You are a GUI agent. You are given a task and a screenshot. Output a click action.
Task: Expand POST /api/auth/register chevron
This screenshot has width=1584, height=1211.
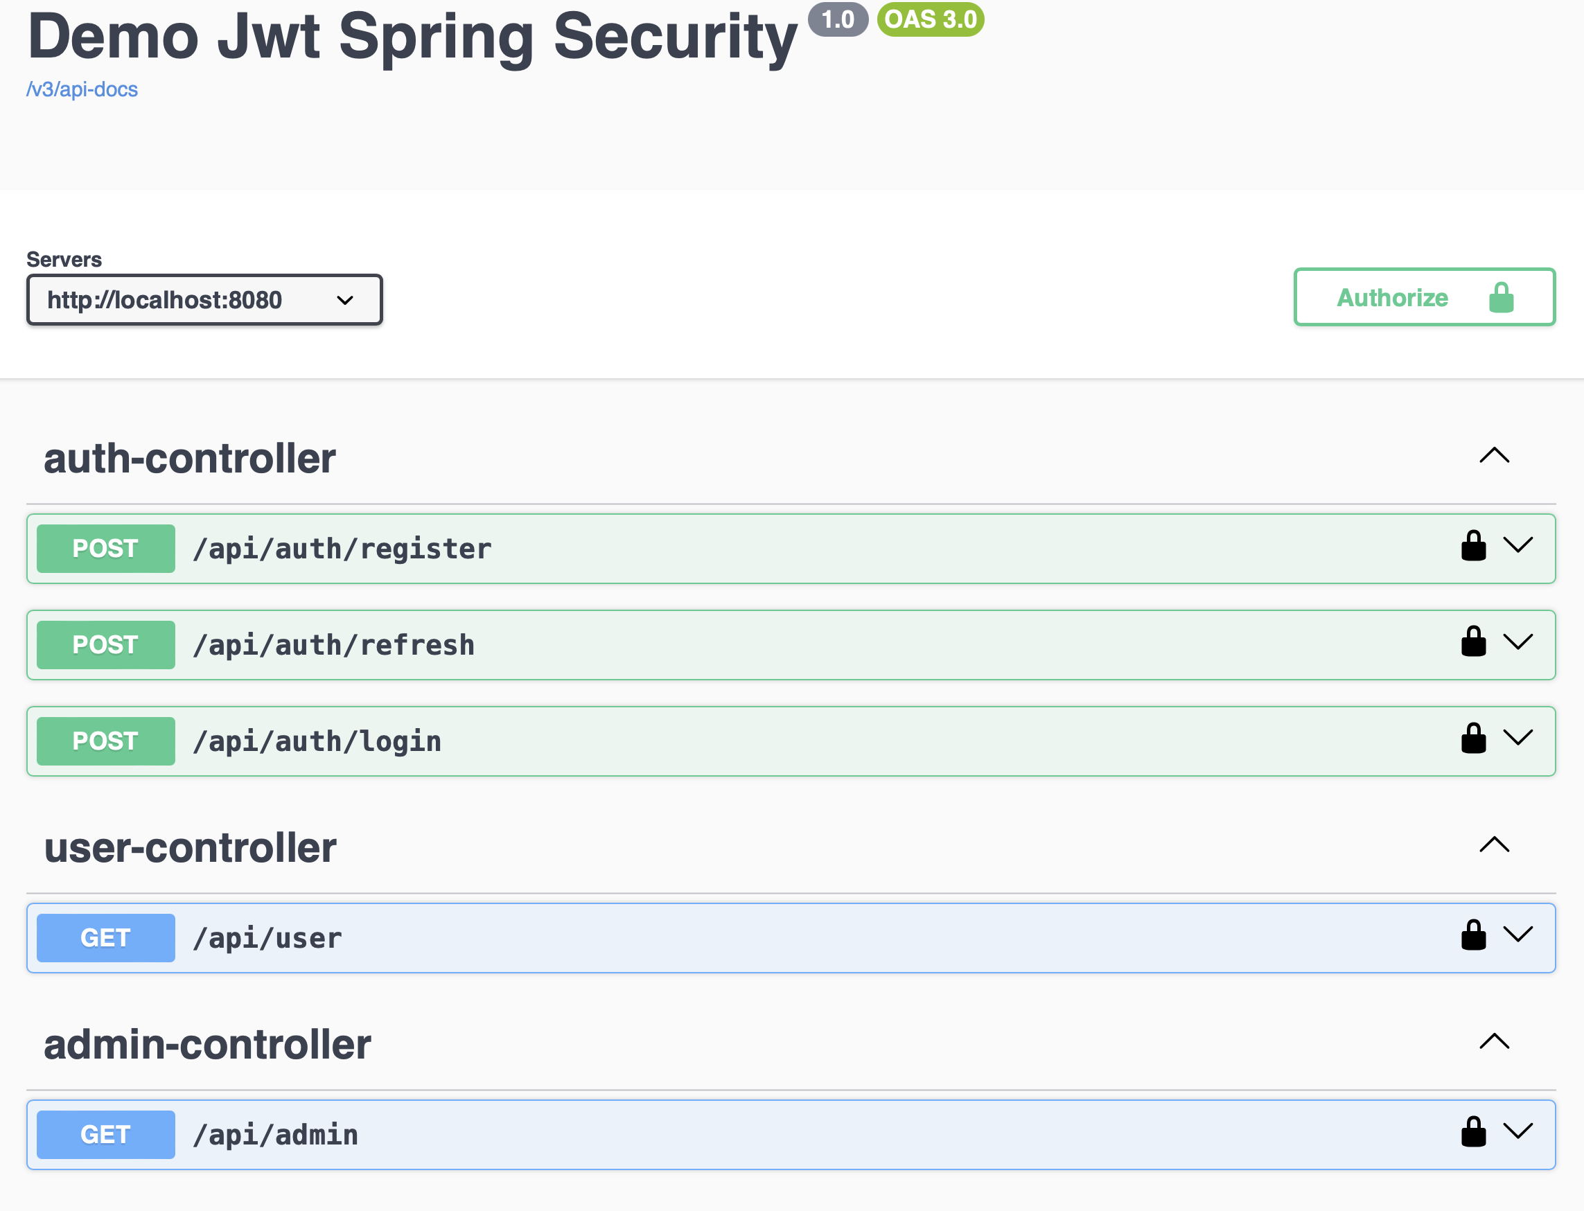[x=1517, y=546]
